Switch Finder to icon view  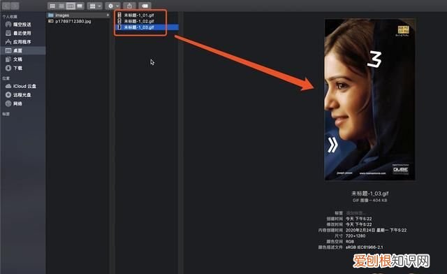(x=52, y=6)
